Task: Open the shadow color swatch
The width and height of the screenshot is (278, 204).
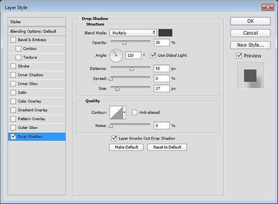Action: coord(165,33)
